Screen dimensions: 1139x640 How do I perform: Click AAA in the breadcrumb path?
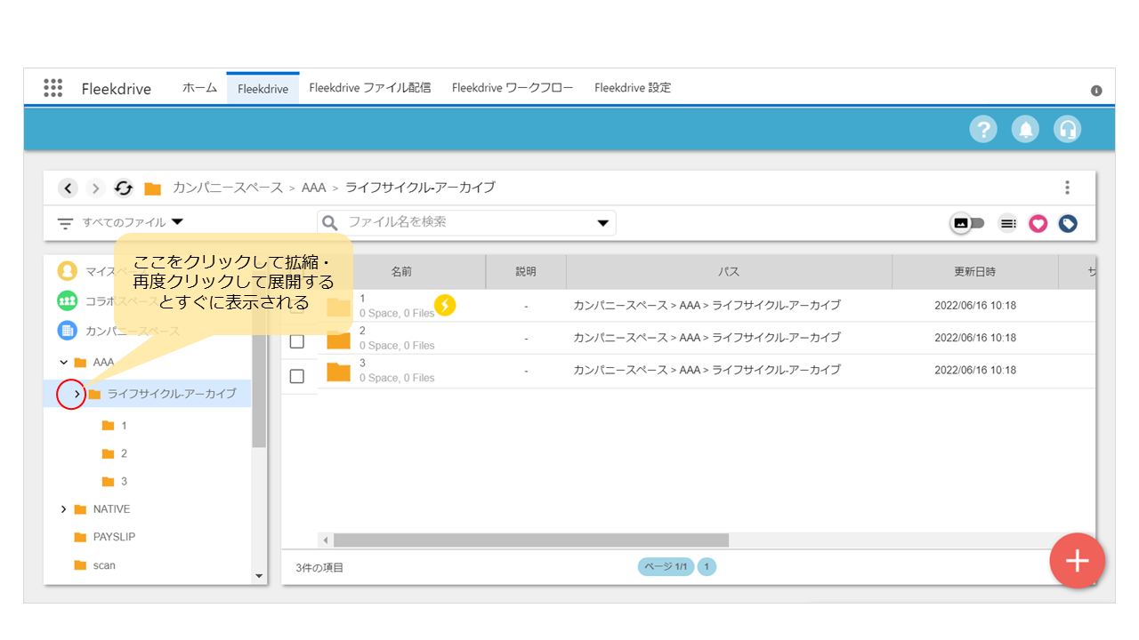click(313, 188)
